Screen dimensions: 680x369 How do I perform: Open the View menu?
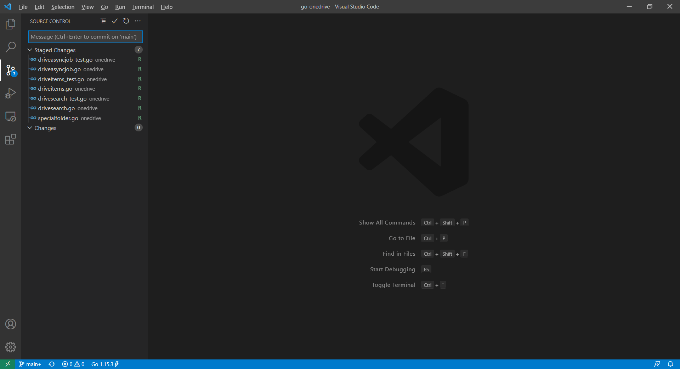pos(87,7)
